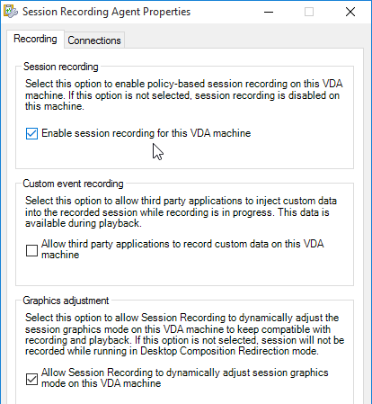Click the policy-based session recording description paragraph
This screenshot has width=372, height=404.
pos(184,94)
